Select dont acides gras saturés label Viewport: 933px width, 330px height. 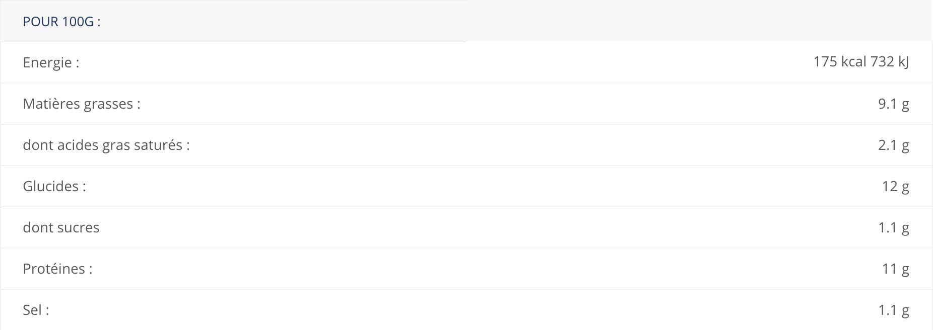tap(106, 145)
